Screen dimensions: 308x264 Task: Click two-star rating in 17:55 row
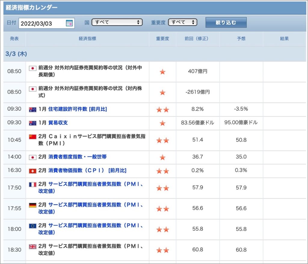point(163,209)
